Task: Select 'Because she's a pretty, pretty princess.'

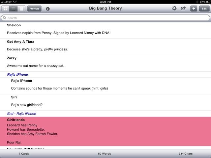Action: pyautogui.click(x=37, y=49)
